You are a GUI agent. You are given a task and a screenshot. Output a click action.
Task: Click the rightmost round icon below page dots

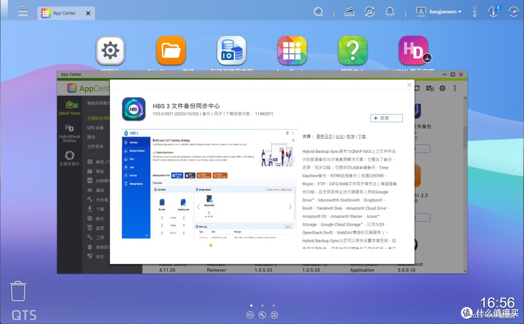[x=274, y=315]
